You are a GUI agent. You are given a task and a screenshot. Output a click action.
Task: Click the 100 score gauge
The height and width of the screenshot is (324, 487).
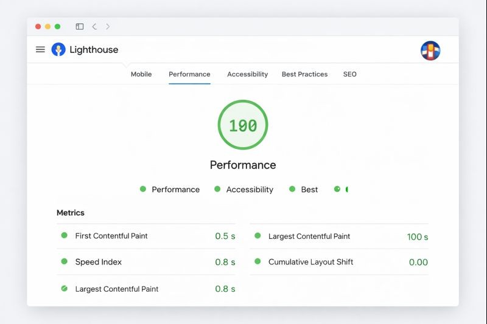tap(243, 125)
